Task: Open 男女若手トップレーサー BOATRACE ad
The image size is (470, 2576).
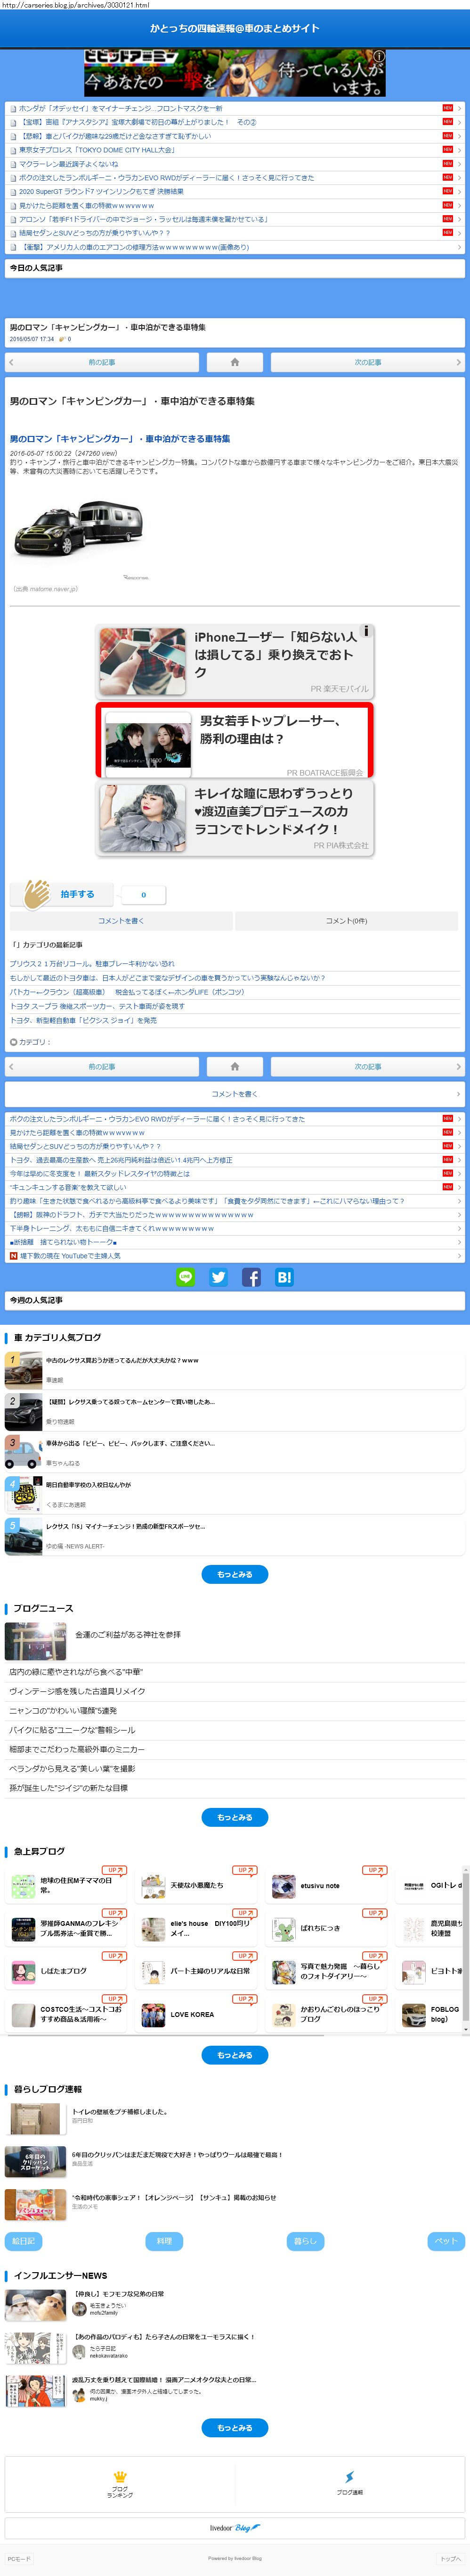Action: click(x=235, y=740)
